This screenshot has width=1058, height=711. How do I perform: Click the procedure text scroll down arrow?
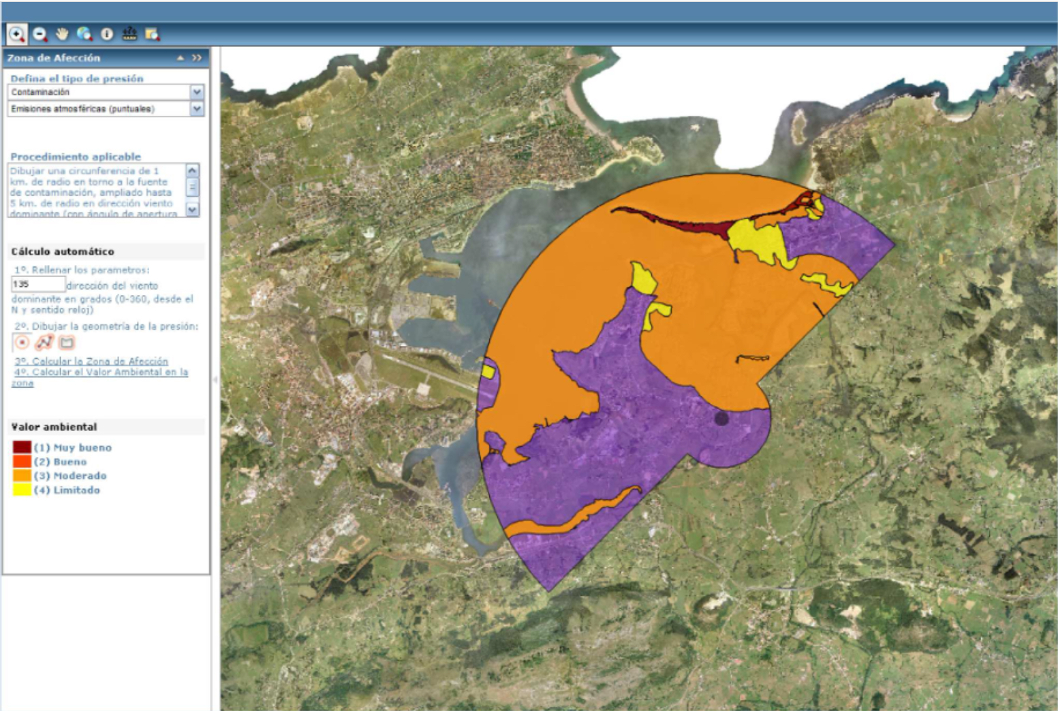point(193,210)
